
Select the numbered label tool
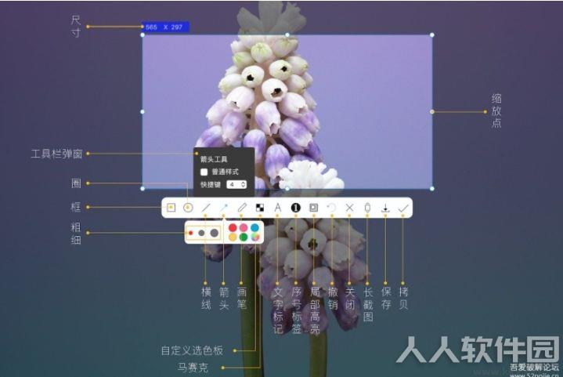pos(295,208)
